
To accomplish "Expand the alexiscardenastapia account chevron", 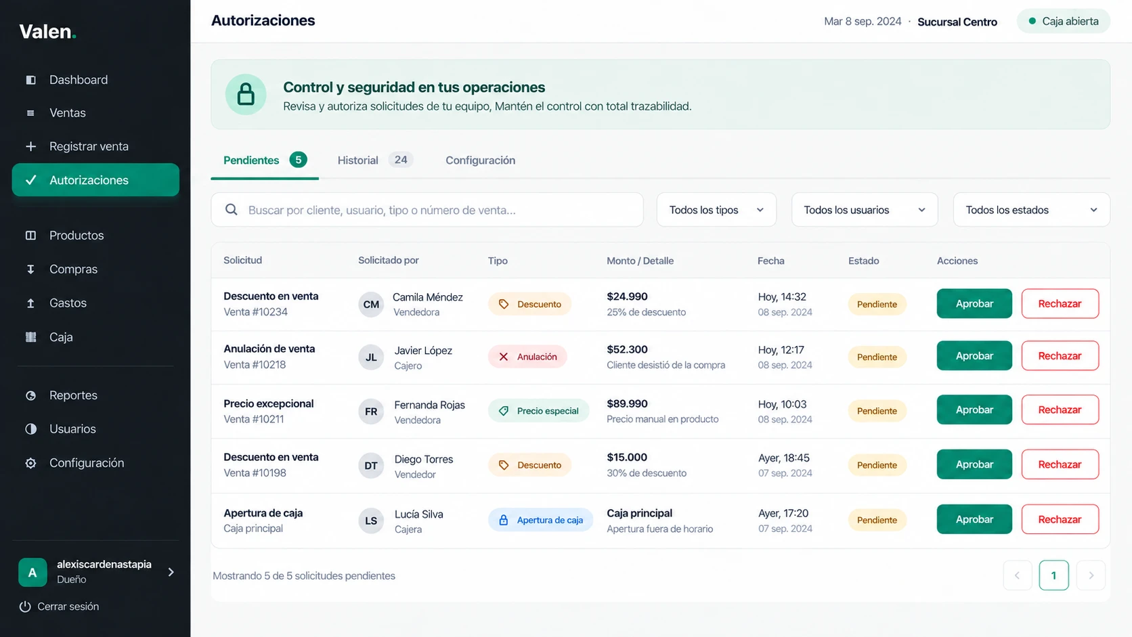I will (x=171, y=572).
